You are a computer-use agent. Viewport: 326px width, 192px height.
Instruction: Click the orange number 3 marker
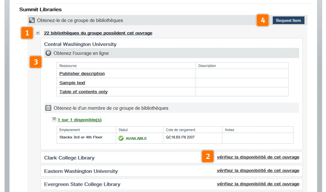[36, 62]
